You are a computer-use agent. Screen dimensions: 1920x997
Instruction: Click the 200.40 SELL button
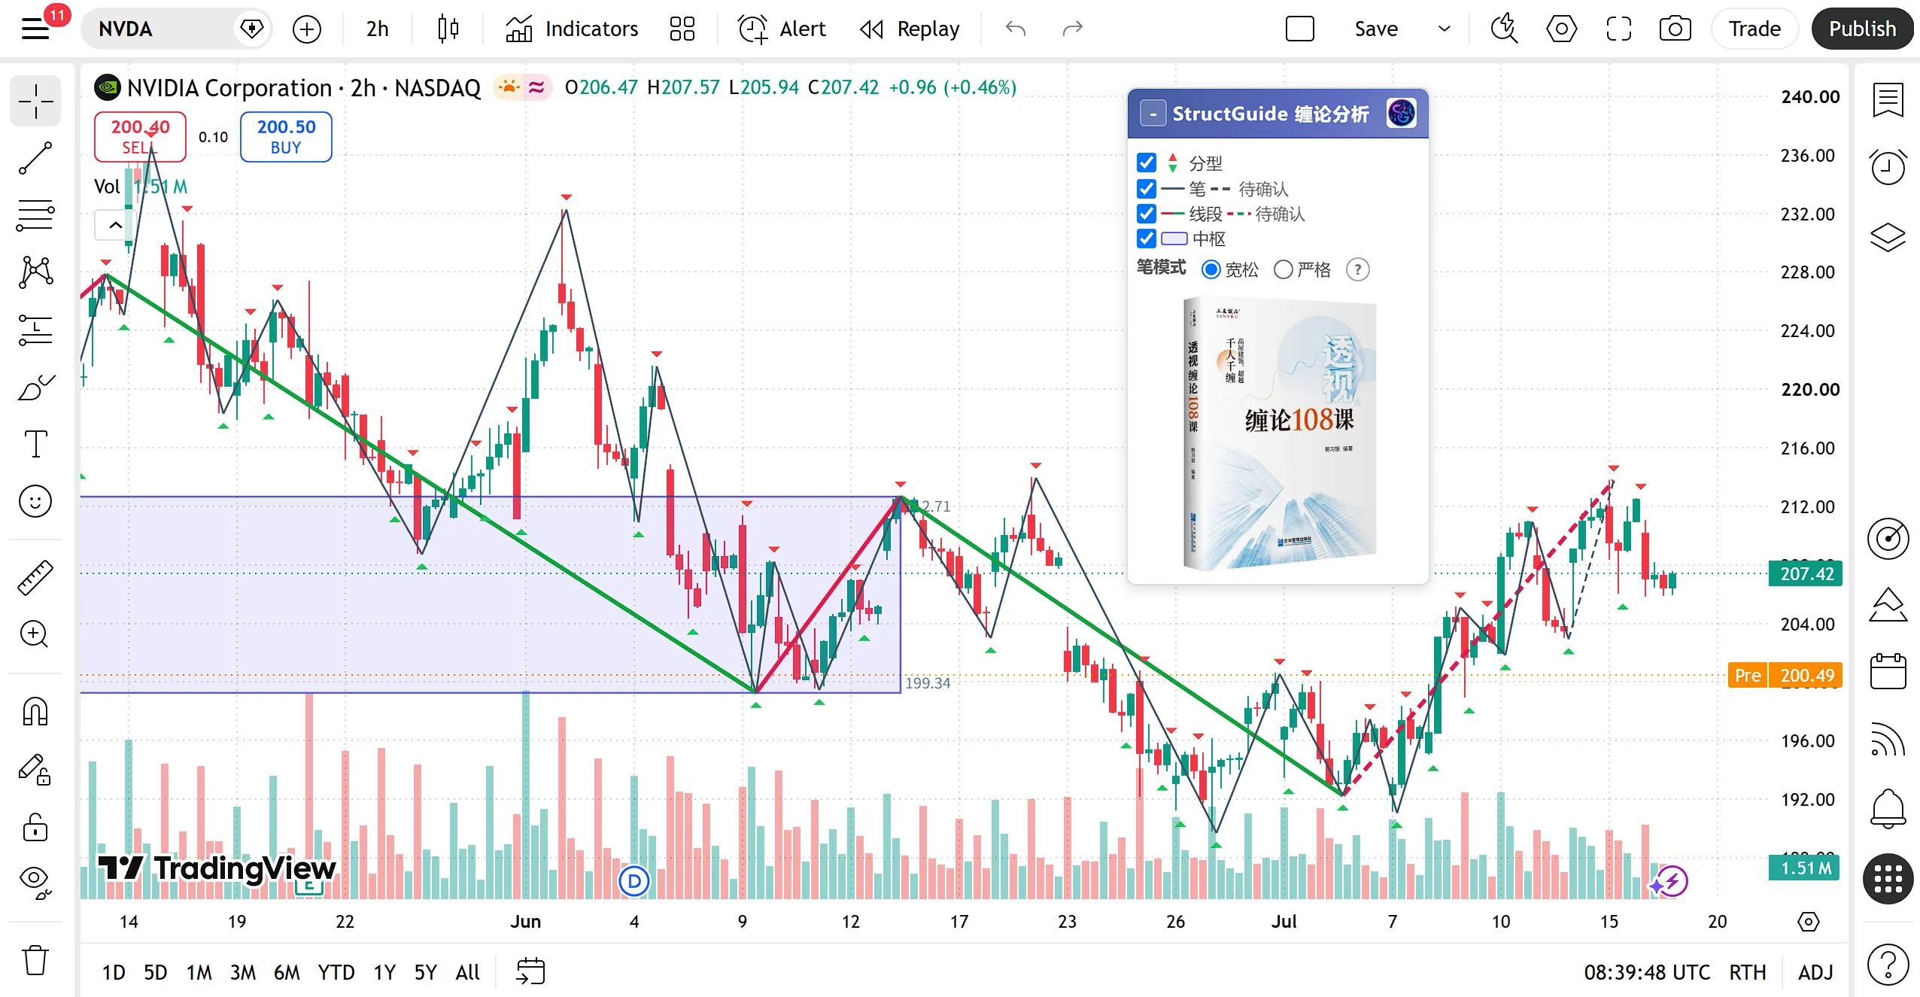tap(140, 137)
